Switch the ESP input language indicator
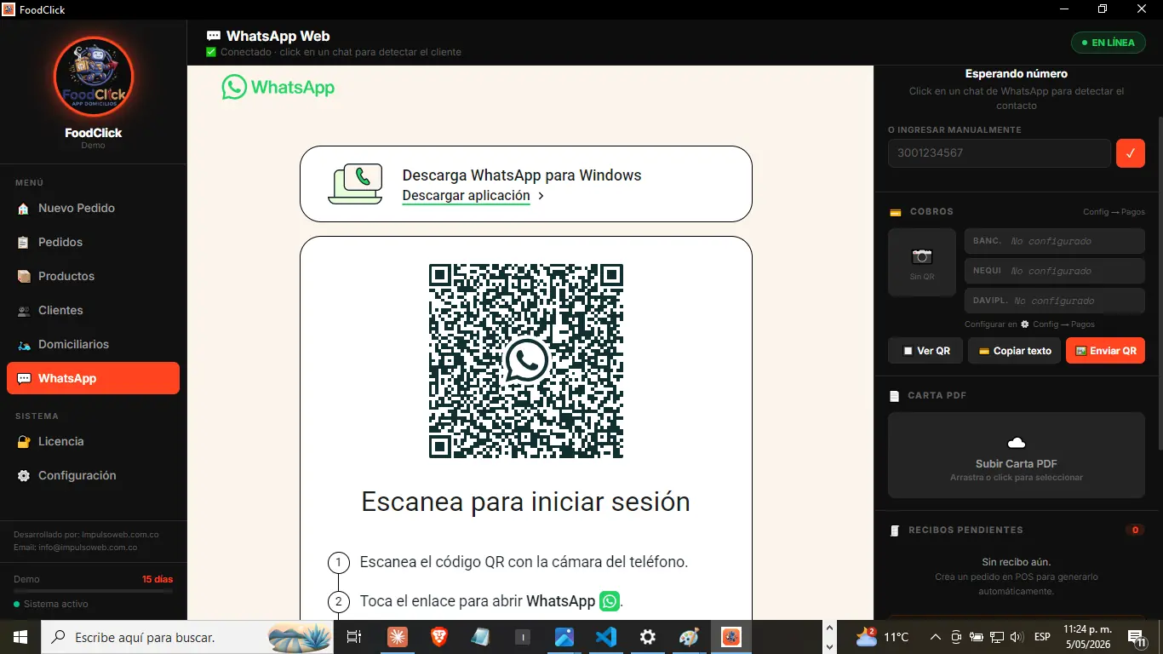Viewport: 1163px width, 654px height. coord(1042,637)
